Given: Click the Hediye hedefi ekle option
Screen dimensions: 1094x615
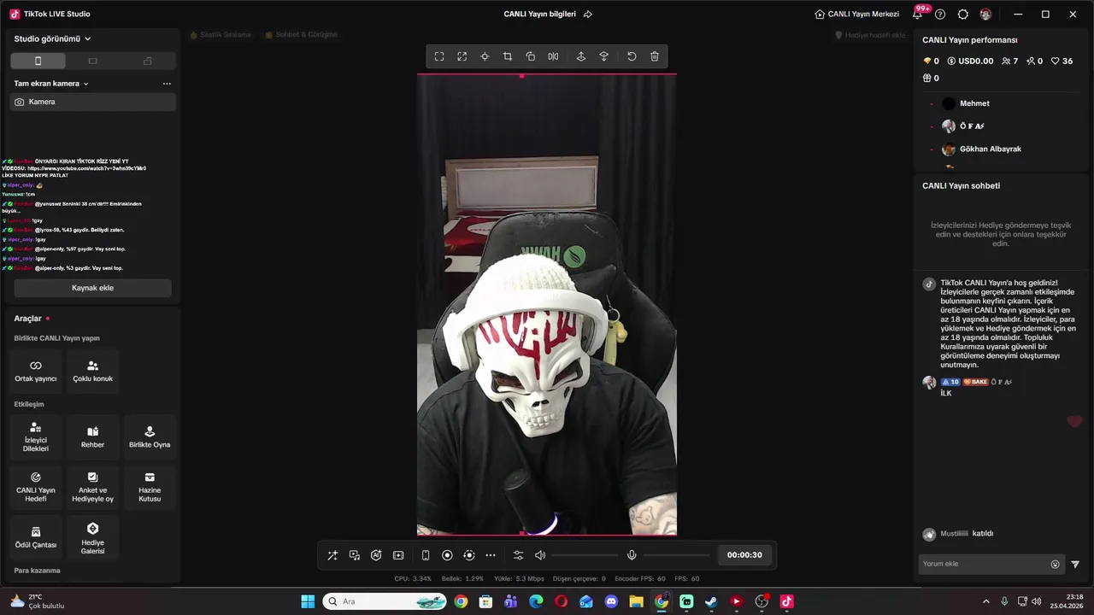Looking at the screenshot, I should pyautogui.click(x=870, y=35).
